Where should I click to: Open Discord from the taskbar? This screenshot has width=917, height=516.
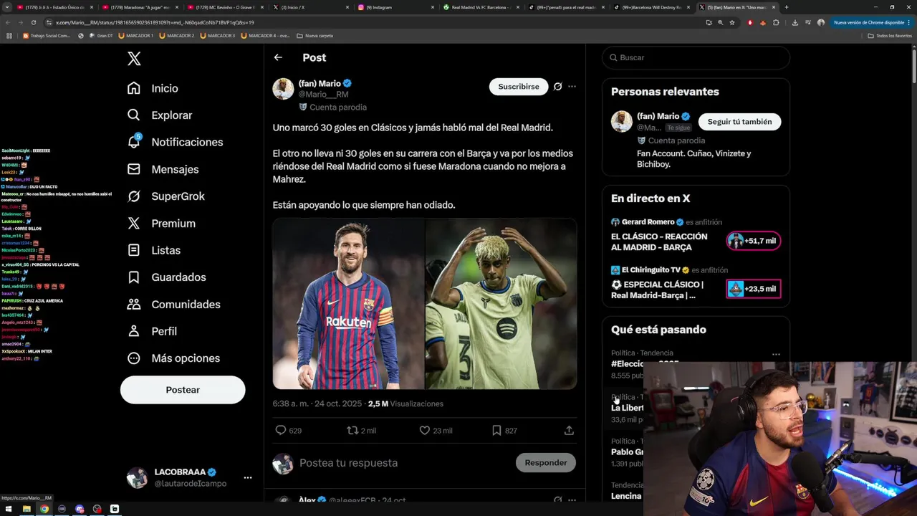(80, 509)
